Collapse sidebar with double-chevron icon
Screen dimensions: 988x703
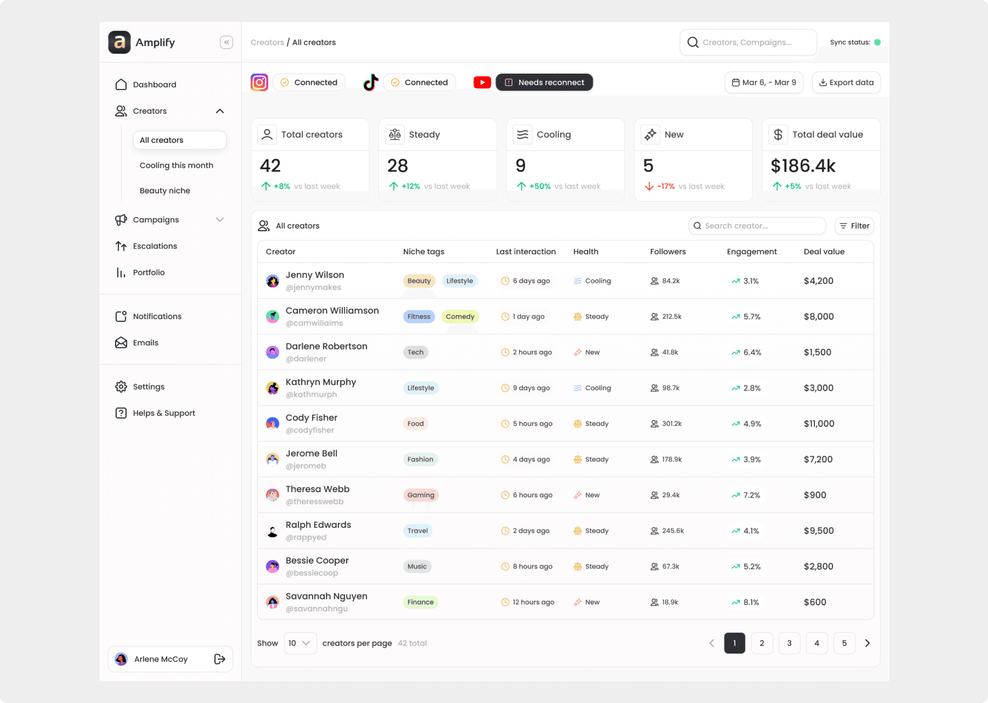(226, 42)
